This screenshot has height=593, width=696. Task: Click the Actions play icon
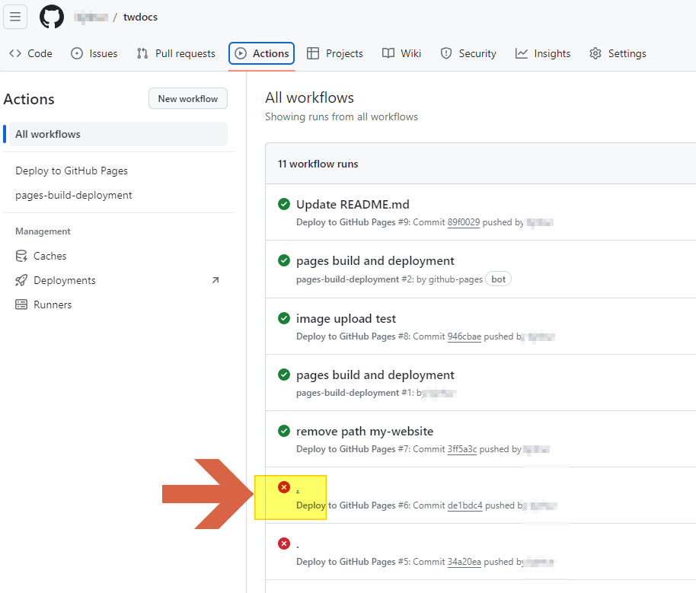click(x=240, y=53)
